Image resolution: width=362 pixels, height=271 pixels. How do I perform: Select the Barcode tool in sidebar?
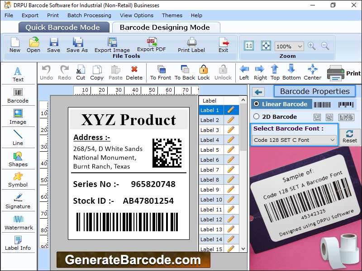click(18, 94)
